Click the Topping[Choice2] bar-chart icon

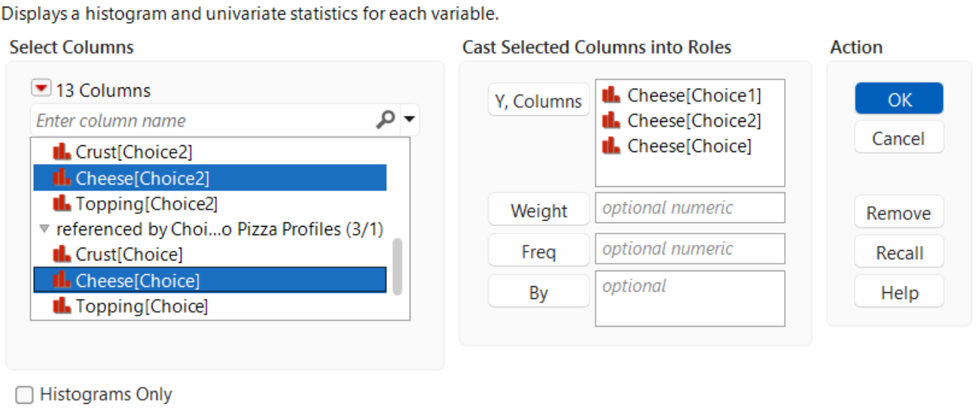62,203
